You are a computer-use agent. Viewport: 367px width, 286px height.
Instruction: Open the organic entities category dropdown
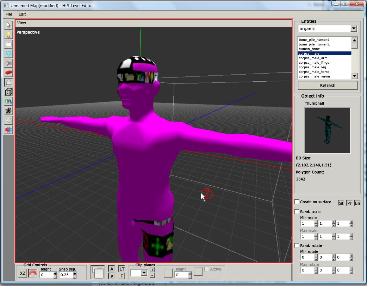tap(354, 29)
